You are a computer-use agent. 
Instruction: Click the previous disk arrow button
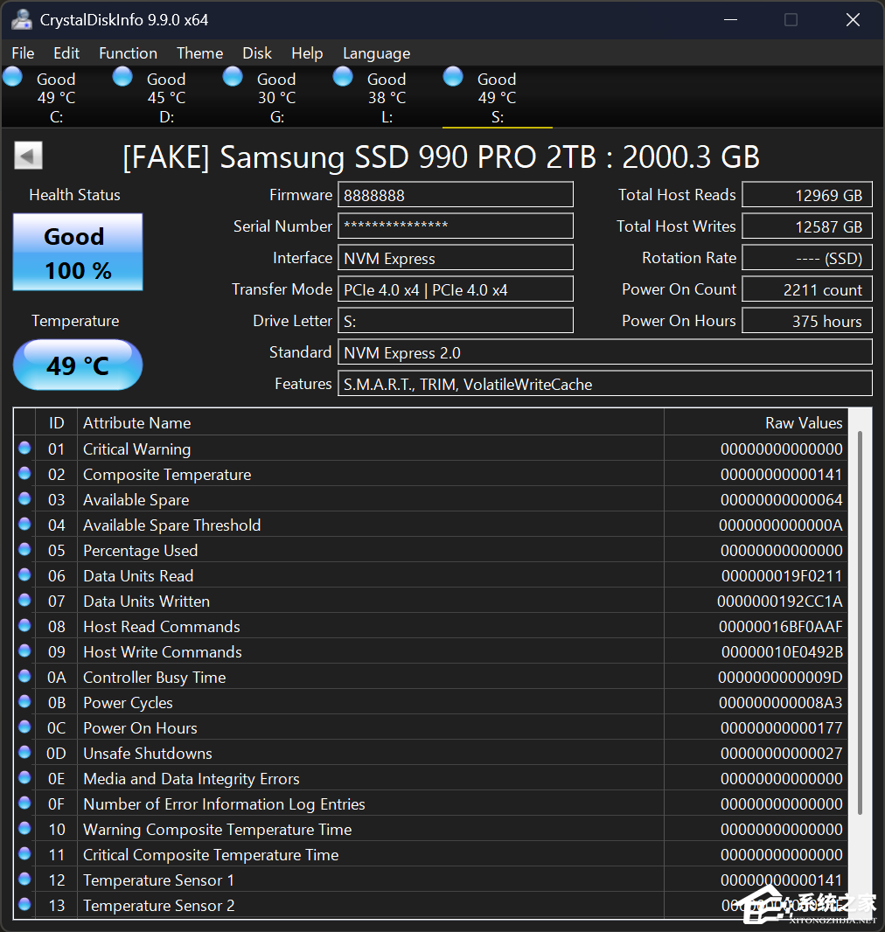28,156
